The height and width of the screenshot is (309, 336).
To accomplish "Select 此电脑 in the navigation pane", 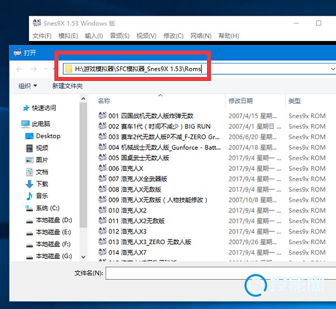I will tap(36, 124).
